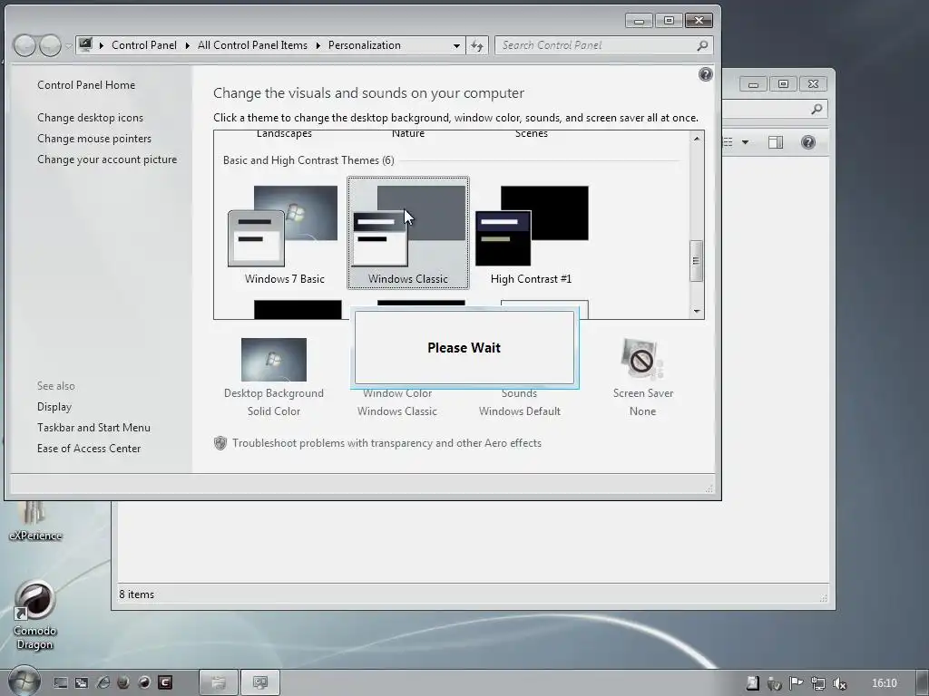The height and width of the screenshot is (696, 929).
Task: Open the Start menu orb
Action: pyautogui.click(x=24, y=681)
